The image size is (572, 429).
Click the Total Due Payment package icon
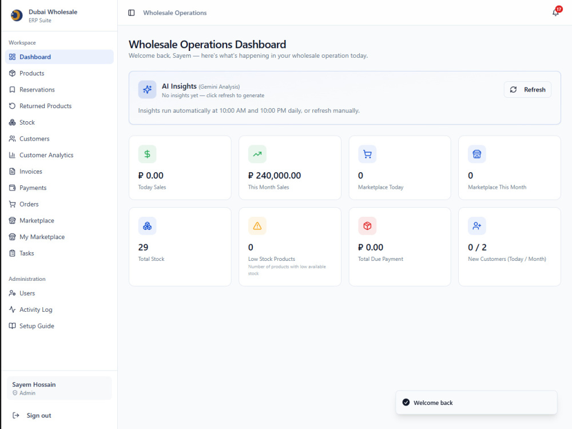click(x=367, y=226)
